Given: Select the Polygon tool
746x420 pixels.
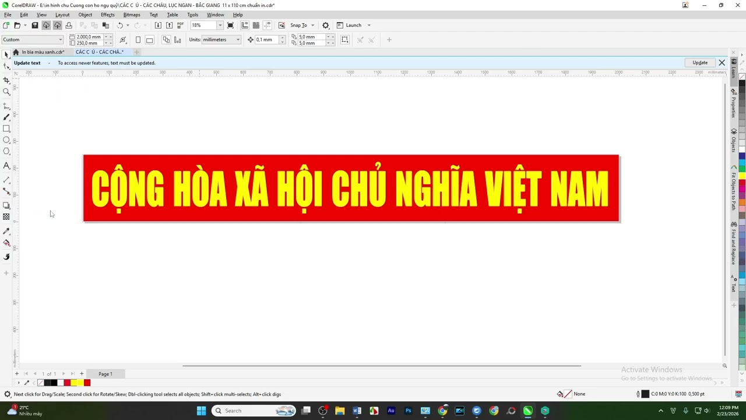Looking at the screenshot, I should pyautogui.click(x=6, y=152).
